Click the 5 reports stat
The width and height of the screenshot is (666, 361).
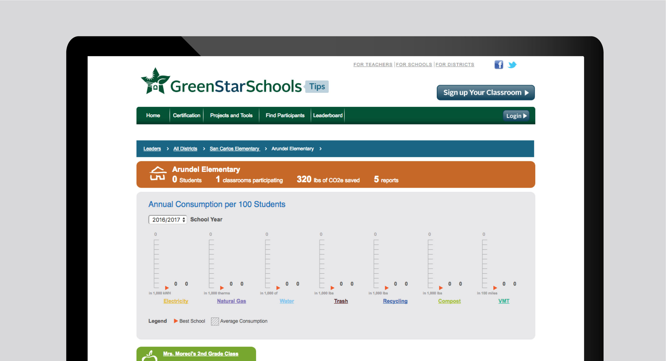click(386, 179)
